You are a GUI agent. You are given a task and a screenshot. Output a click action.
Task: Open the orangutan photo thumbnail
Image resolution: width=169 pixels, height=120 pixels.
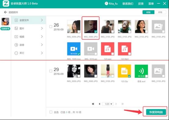(x=124, y=27)
